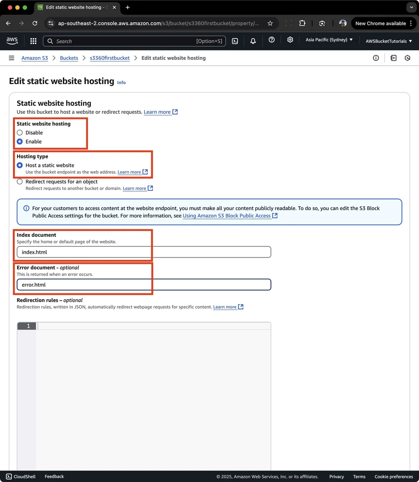The height and width of the screenshot is (482, 419).
Task: Select the Enable static website hosting radio
Action: point(20,142)
